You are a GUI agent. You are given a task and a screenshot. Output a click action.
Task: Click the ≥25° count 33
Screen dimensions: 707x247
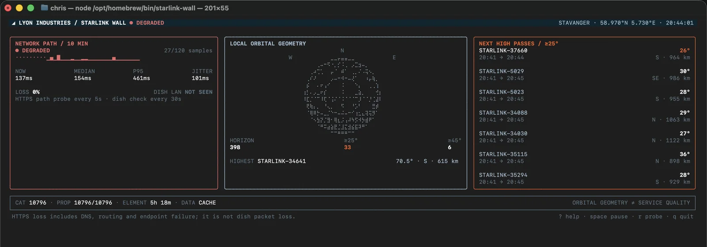347,148
